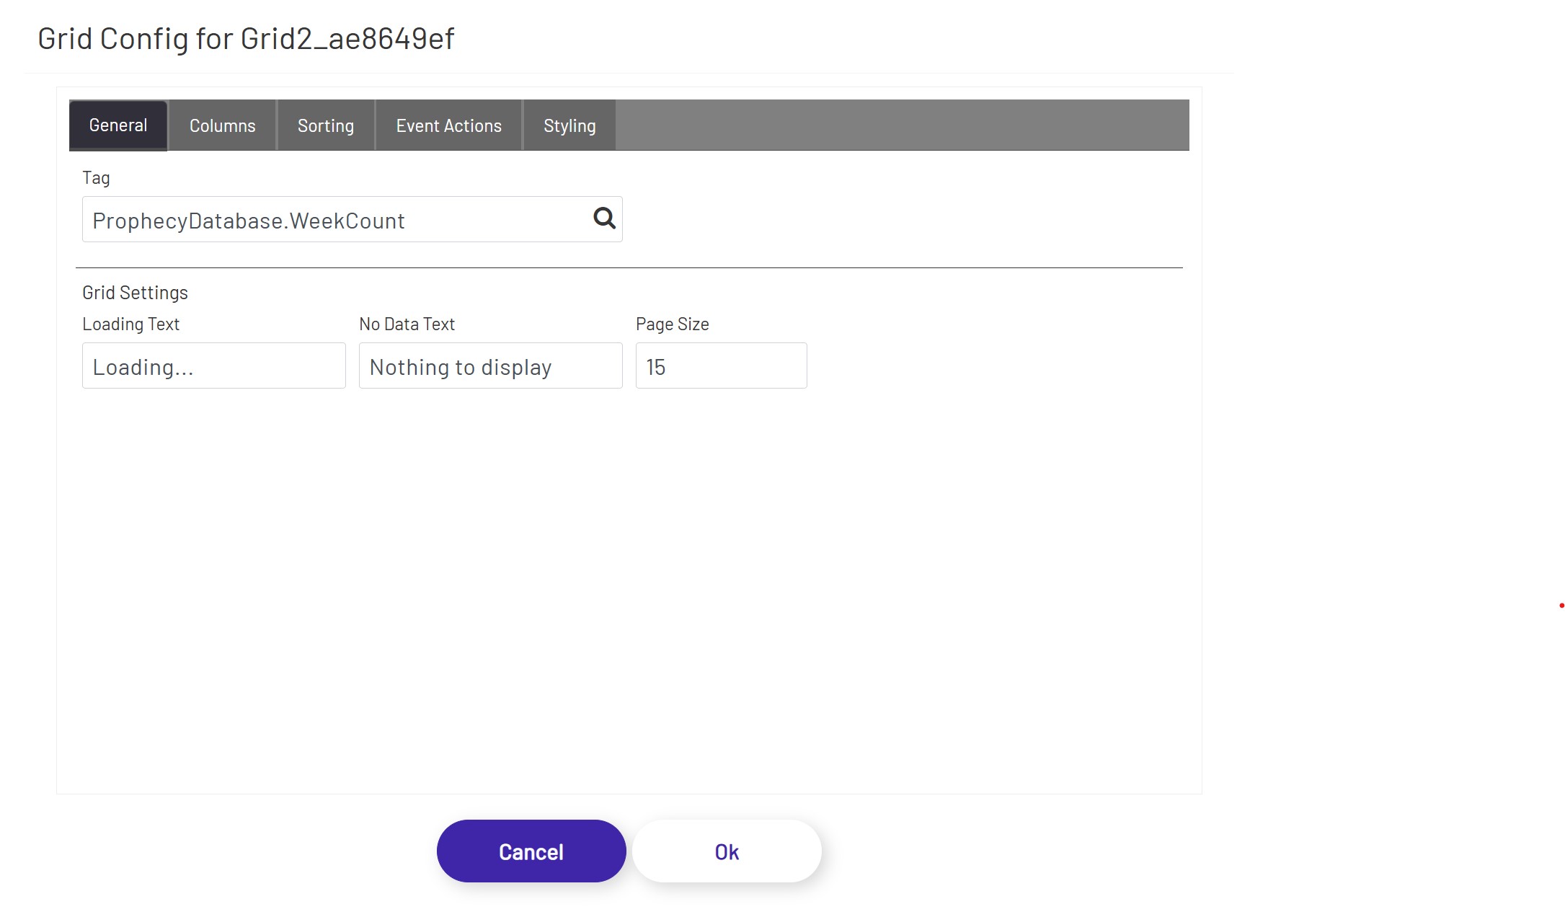
Task: Select the tag text ProphecyDatabase.WeekCount
Action: [x=248, y=219]
